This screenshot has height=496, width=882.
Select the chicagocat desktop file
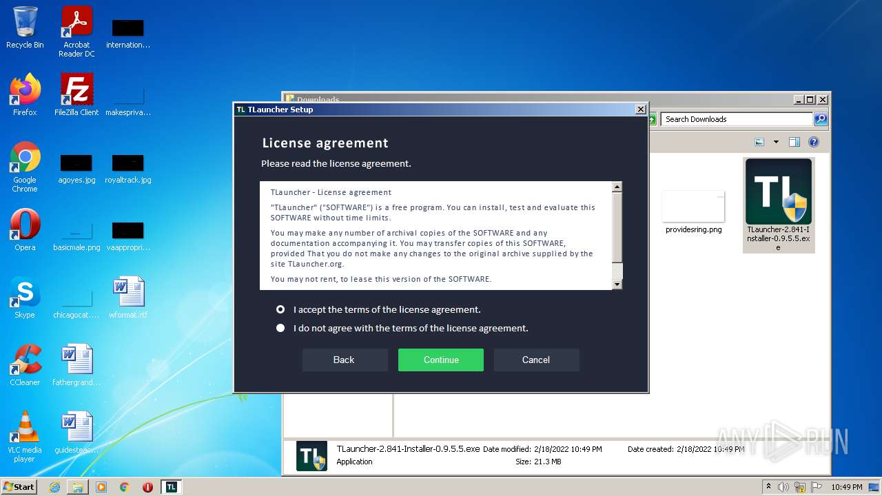pos(76,303)
